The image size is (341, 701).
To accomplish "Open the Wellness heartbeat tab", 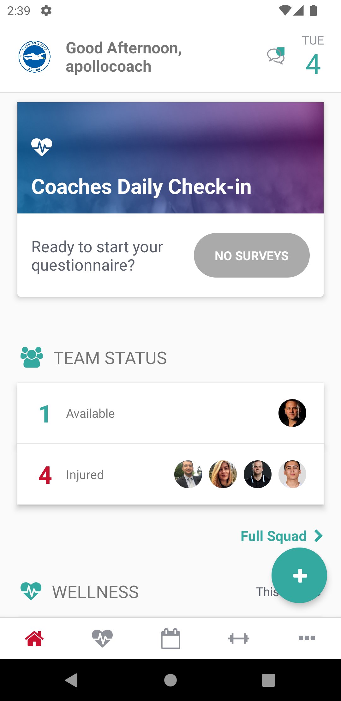I will [102, 638].
